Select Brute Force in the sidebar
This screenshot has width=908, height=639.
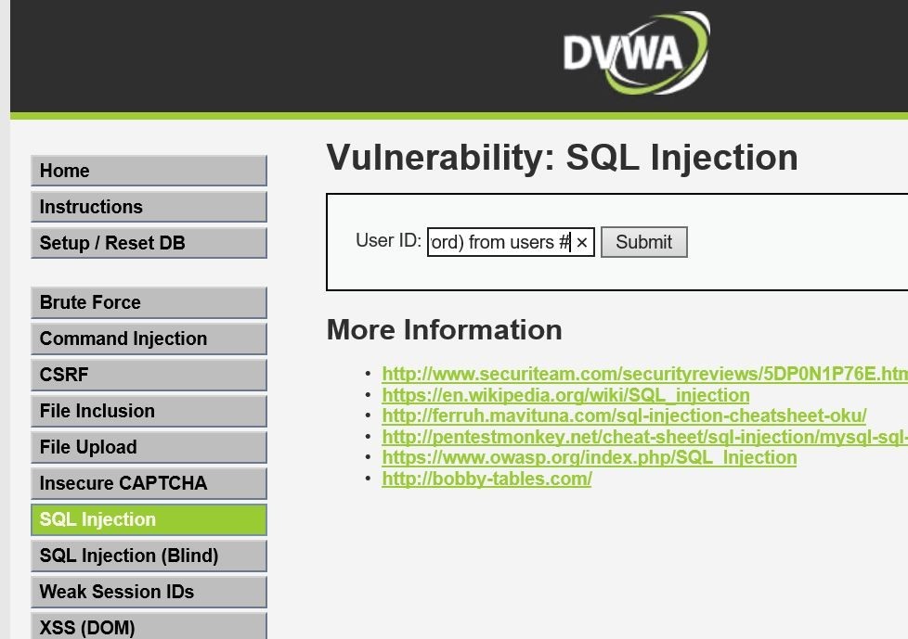pos(149,302)
